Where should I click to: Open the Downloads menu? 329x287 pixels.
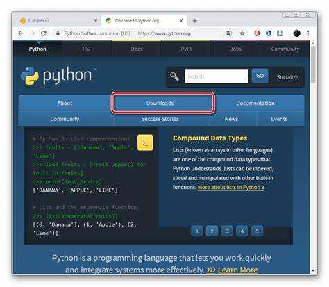(x=160, y=103)
